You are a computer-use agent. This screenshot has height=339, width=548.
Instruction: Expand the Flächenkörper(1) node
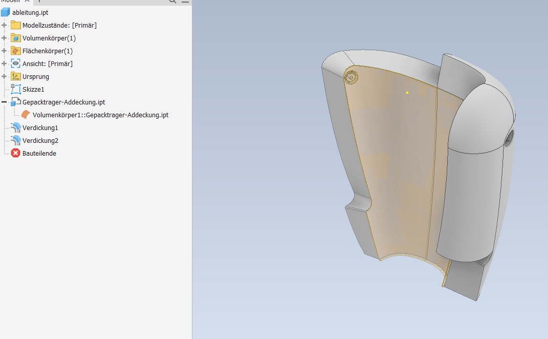(4, 51)
